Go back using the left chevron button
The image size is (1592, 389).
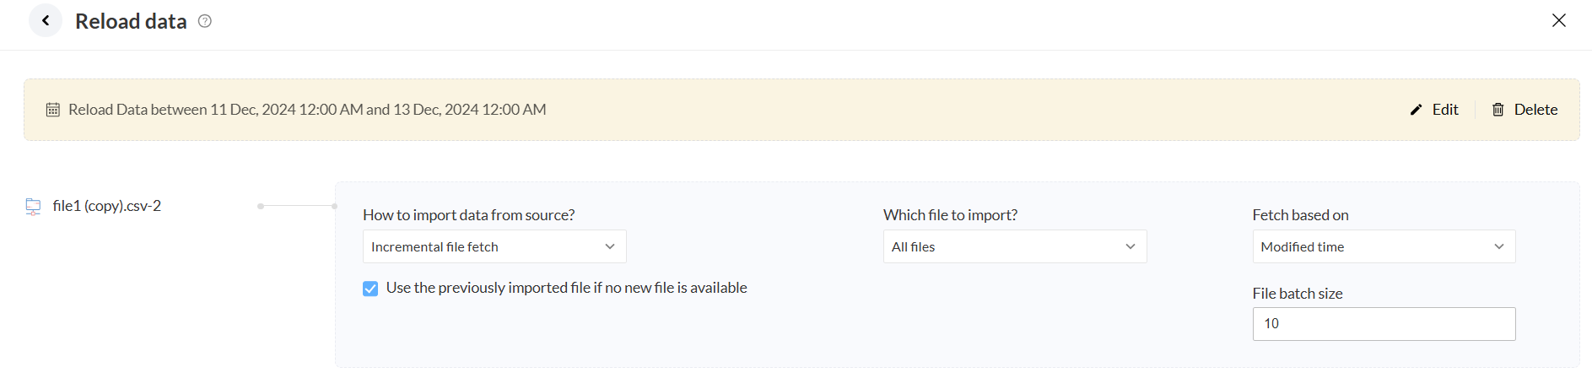pyautogui.click(x=46, y=21)
